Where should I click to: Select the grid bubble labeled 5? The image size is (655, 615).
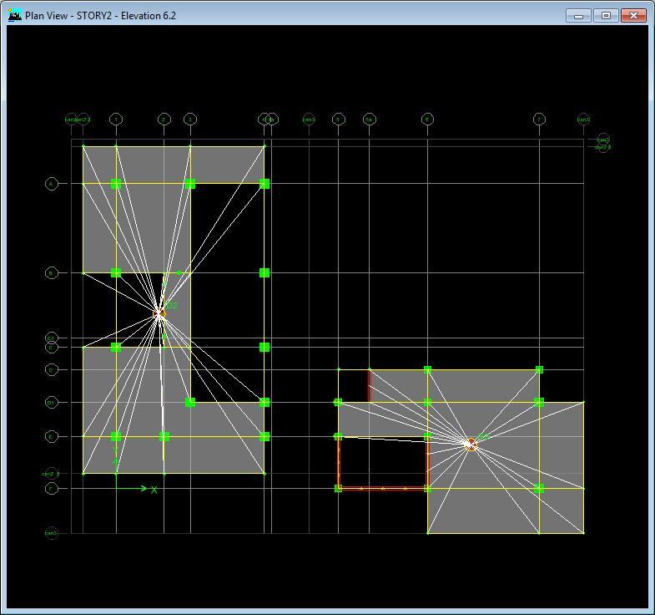coord(339,119)
